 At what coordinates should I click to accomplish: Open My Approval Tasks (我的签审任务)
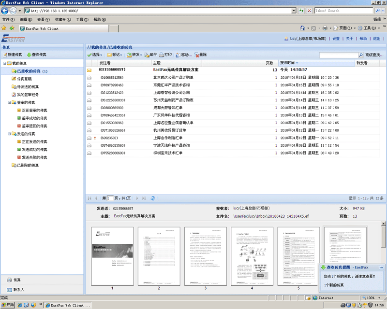pyautogui.click(x=25, y=95)
